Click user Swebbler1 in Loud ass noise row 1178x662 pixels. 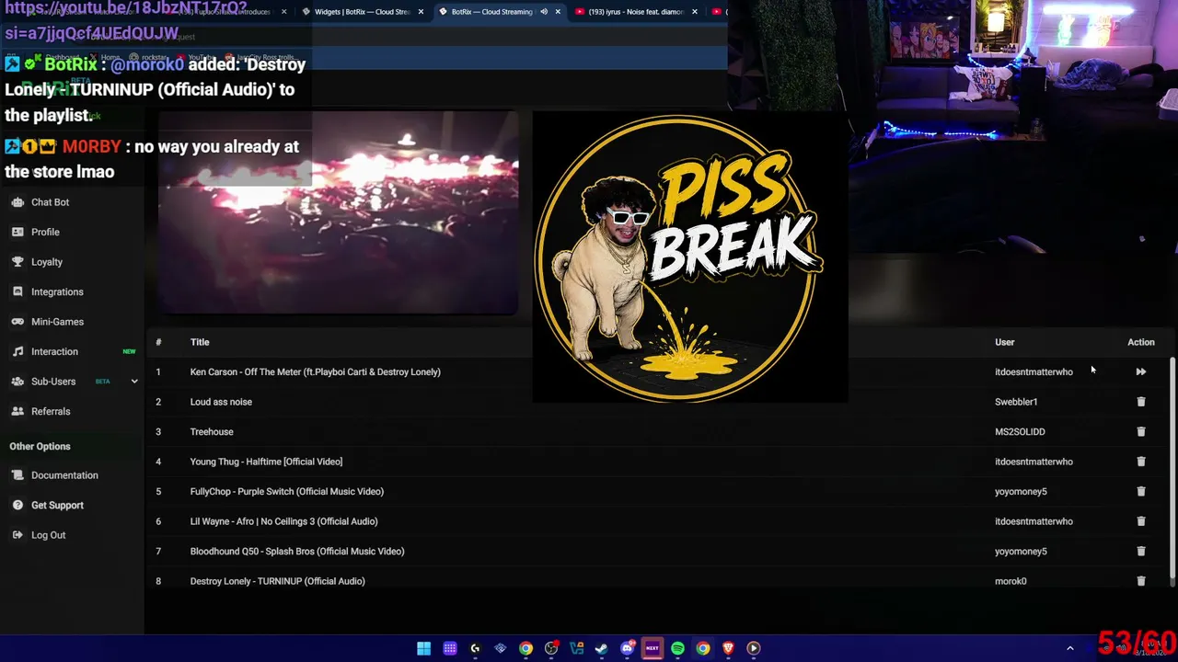coord(1016,402)
